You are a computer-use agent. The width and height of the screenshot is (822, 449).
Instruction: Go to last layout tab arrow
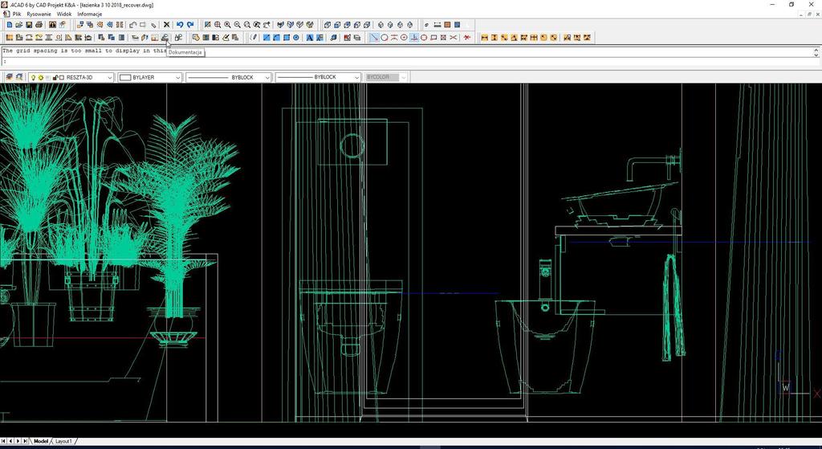click(25, 441)
